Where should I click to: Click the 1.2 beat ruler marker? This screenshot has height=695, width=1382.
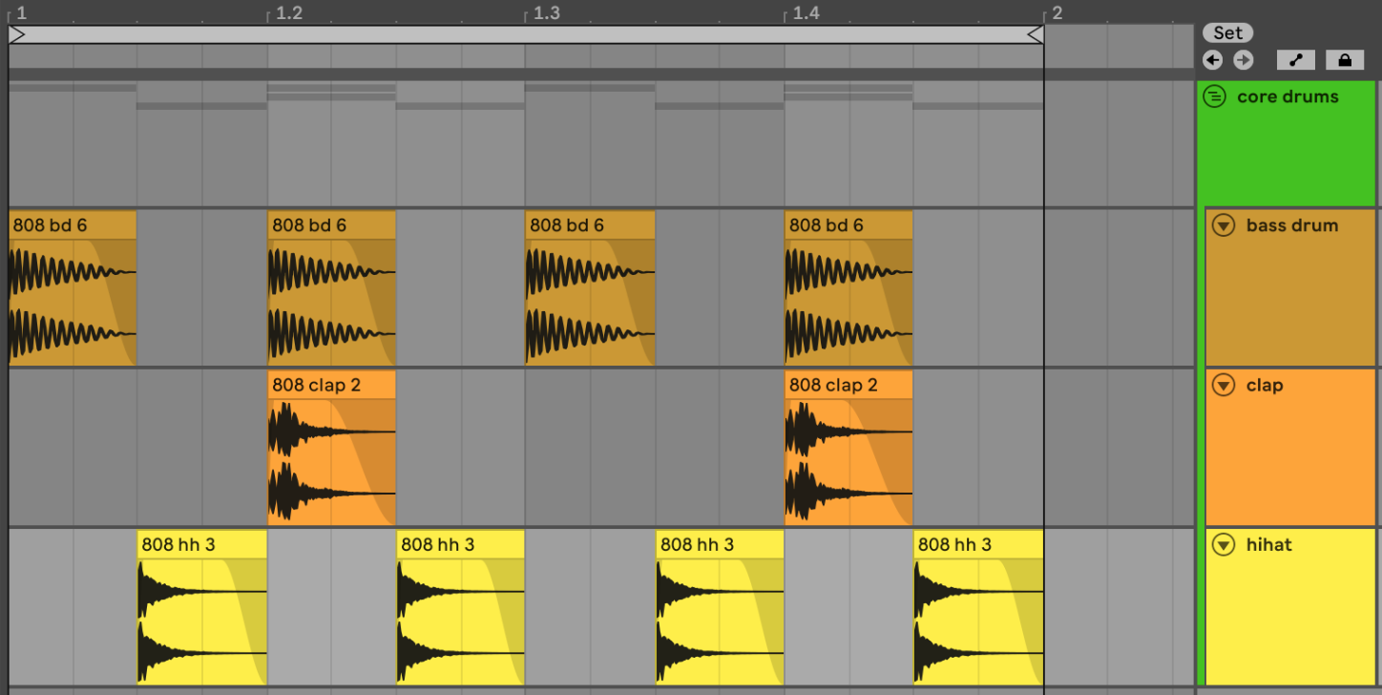(x=288, y=13)
